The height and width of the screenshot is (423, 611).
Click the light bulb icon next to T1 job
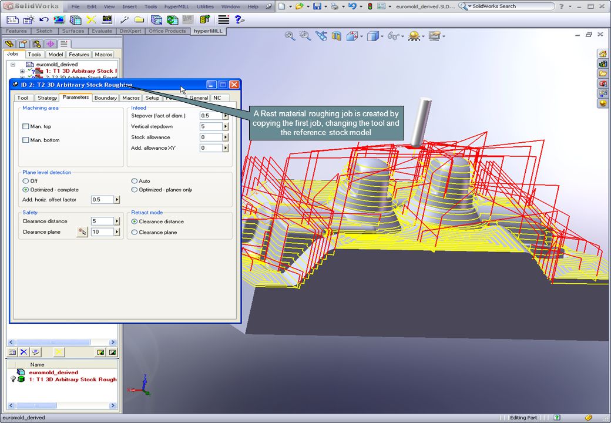pos(13,380)
